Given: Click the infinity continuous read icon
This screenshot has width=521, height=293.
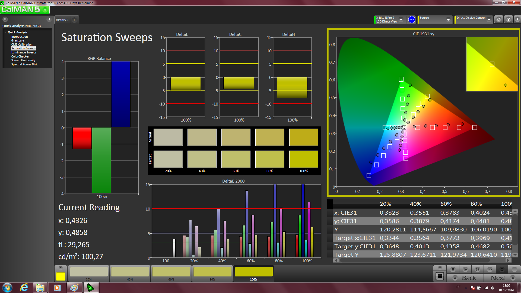Looking at the screenshot, I should point(490,269).
